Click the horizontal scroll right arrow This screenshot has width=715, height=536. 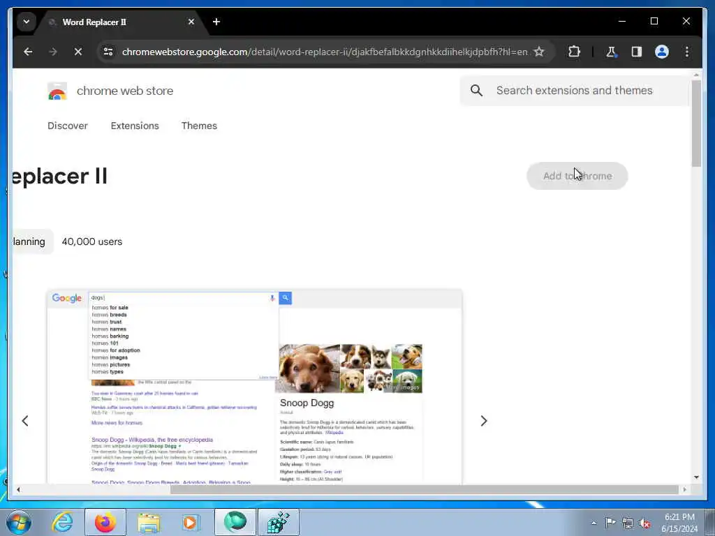tap(684, 489)
